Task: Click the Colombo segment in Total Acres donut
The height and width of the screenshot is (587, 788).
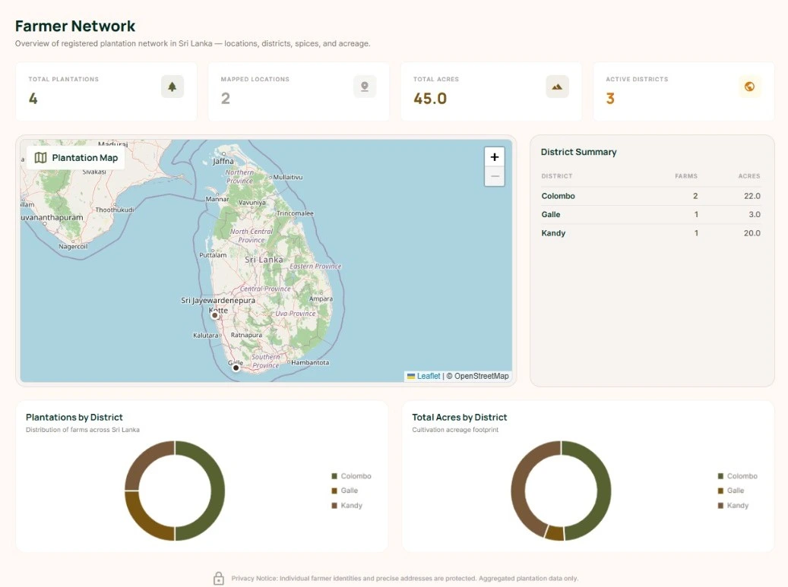Action: tap(604, 491)
